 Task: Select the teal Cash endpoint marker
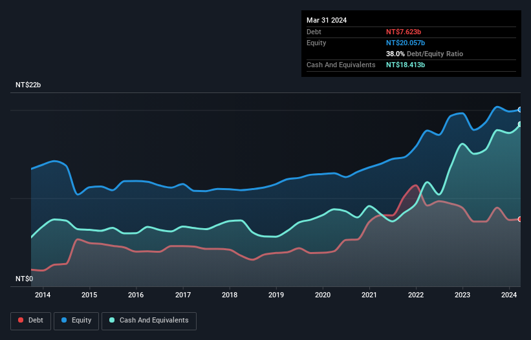520,124
